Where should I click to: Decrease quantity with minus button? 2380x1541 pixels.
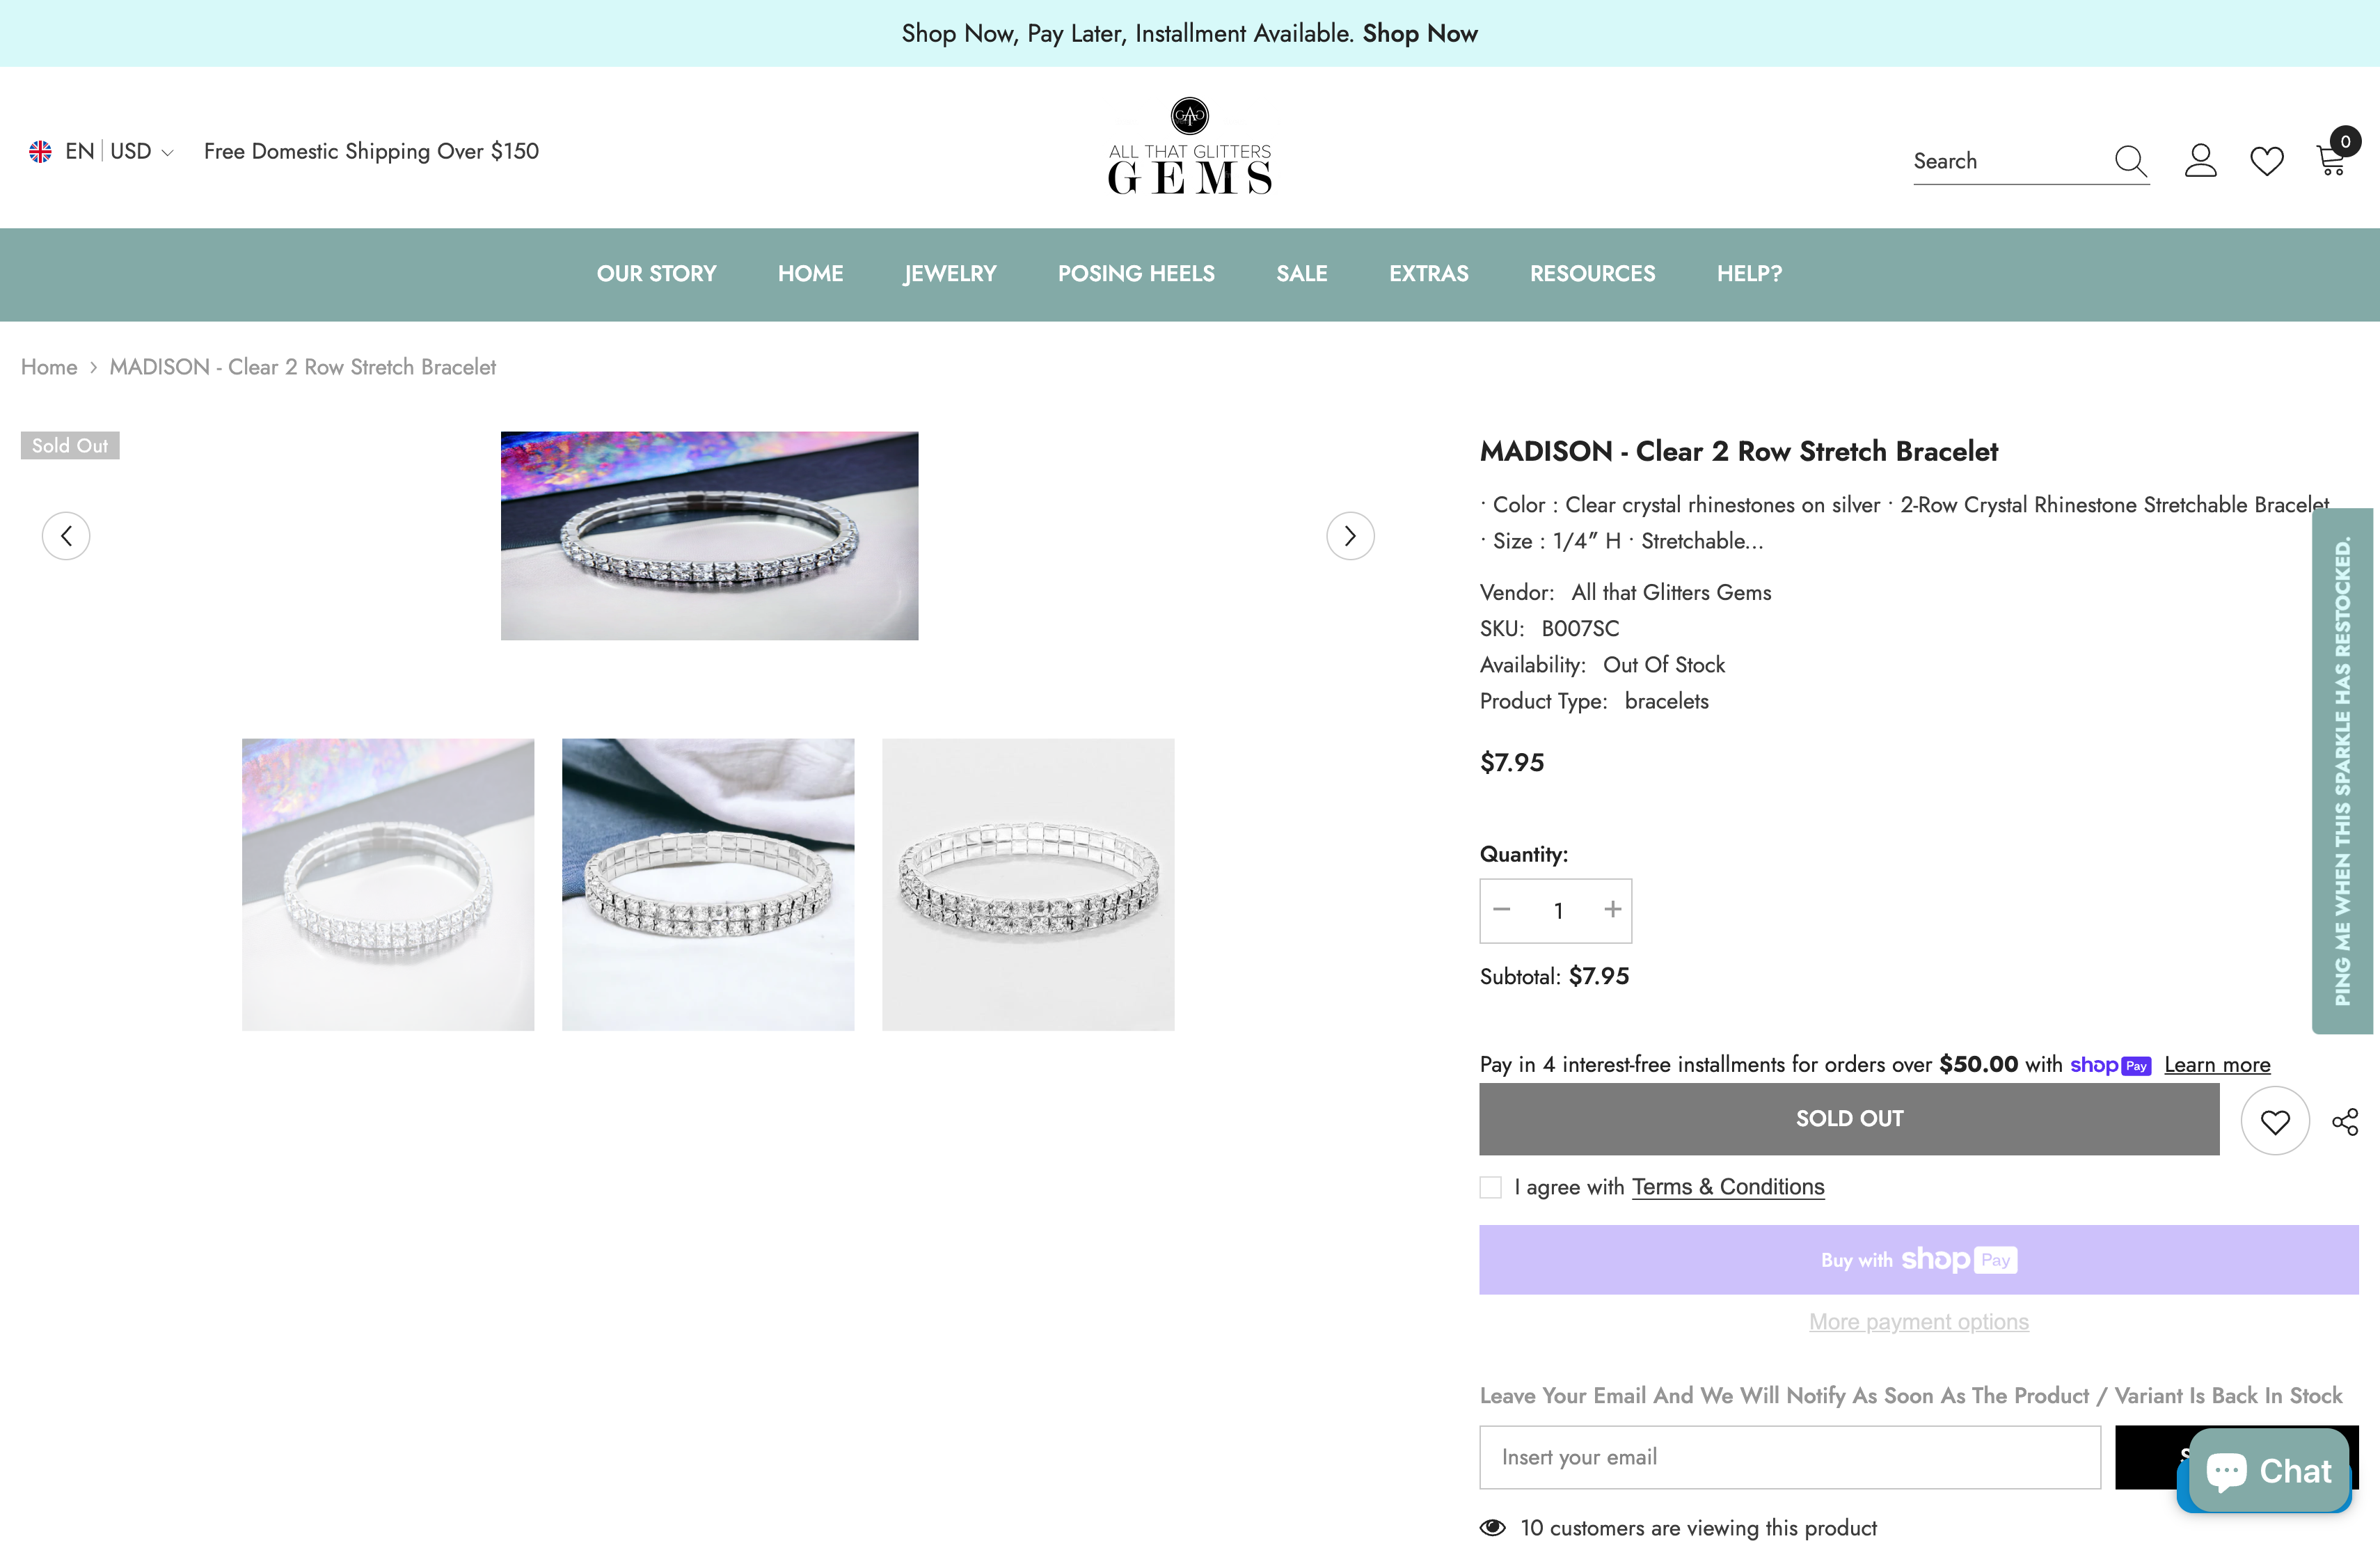[x=1501, y=909]
